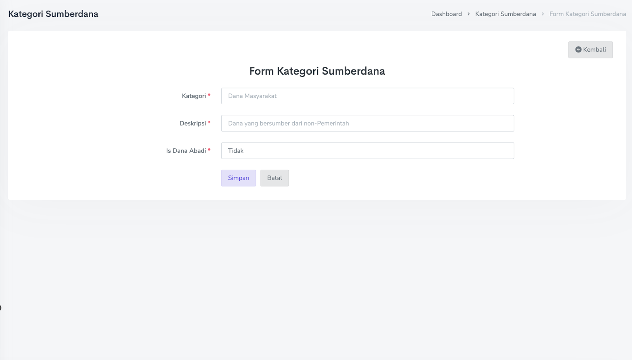Click the Deskripsi field label
This screenshot has height=360, width=632.
(x=193, y=123)
